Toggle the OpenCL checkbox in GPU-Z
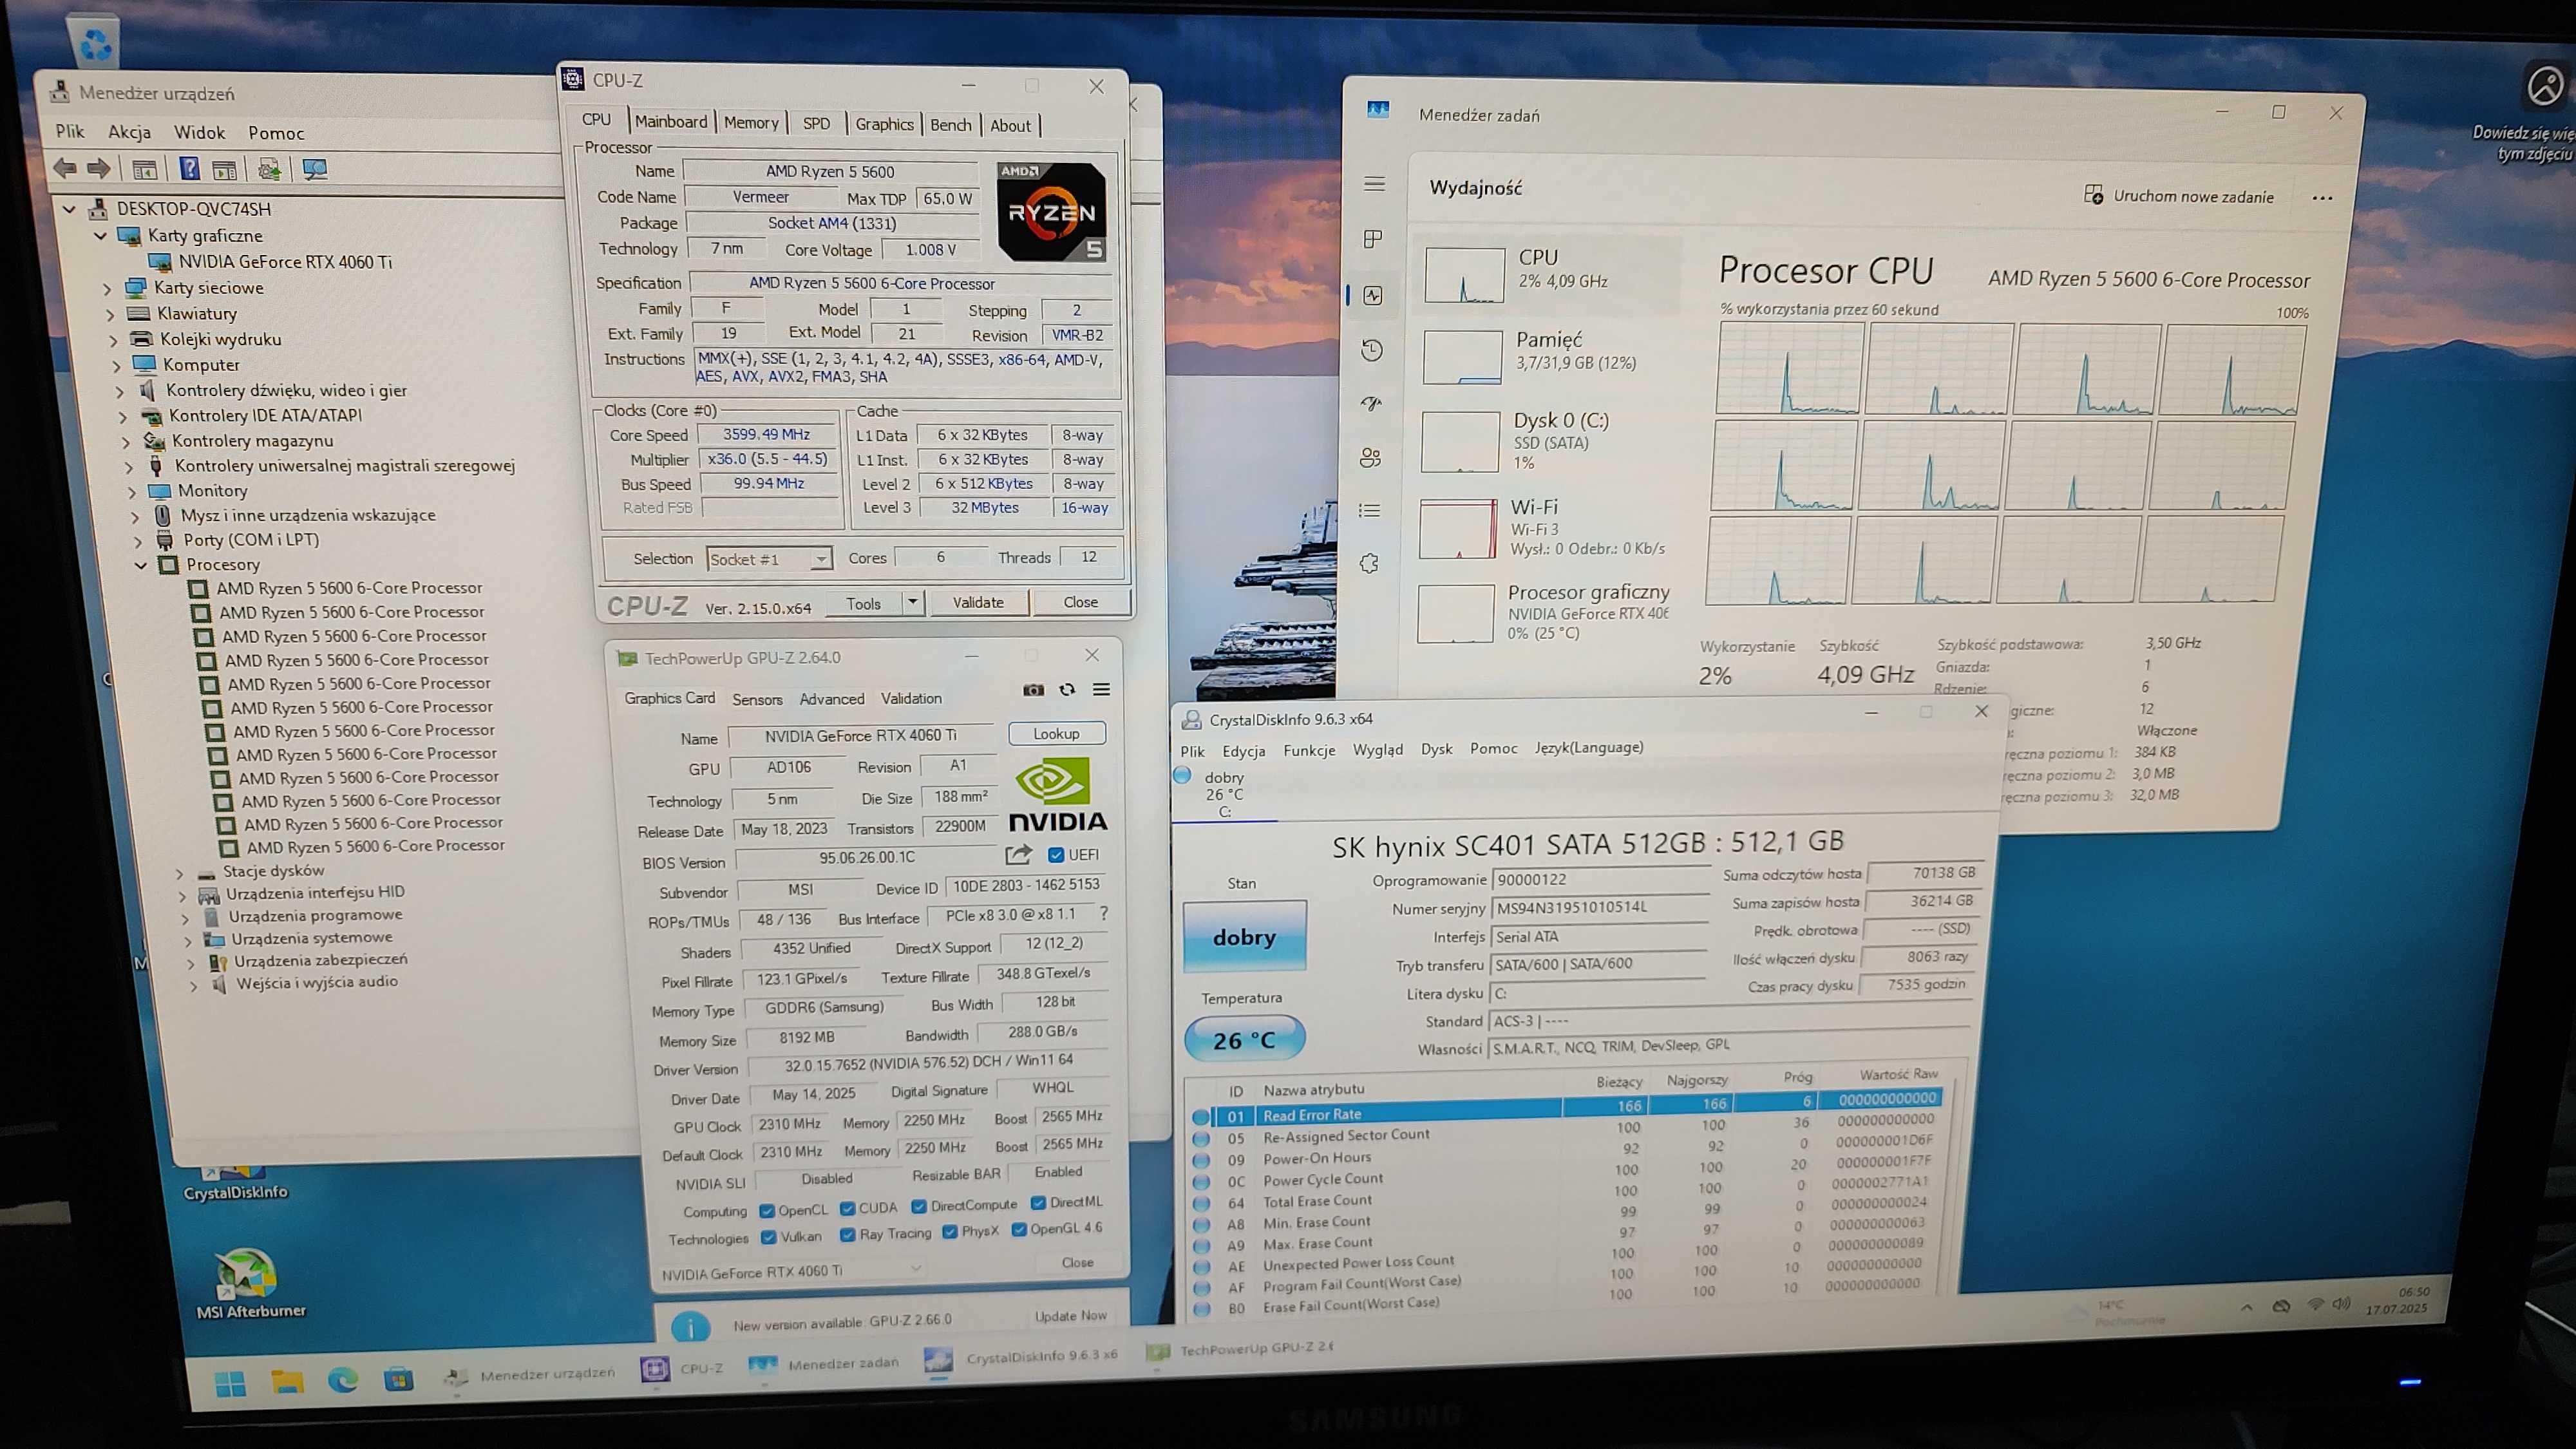This screenshot has width=2576, height=1449. (x=767, y=1211)
